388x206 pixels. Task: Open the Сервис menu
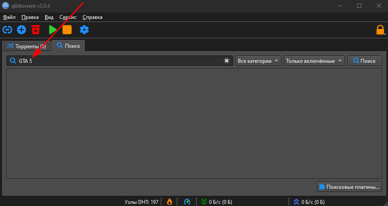click(68, 17)
